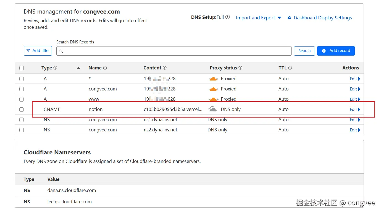Expand Edit for the notion CNAME record
This screenshot has width=381, height=213.
tap(355, 110)
